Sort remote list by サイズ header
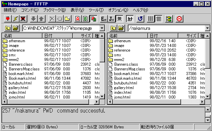This screenshot has height=131, width=212. click(x=188, y=36)
